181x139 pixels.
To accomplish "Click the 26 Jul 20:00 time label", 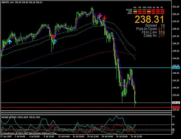I will [122, 136].
